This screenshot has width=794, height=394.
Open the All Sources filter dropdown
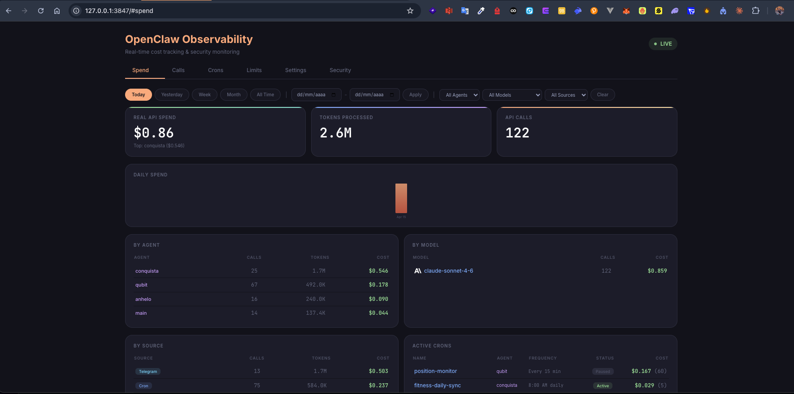(x=566, y=95)
